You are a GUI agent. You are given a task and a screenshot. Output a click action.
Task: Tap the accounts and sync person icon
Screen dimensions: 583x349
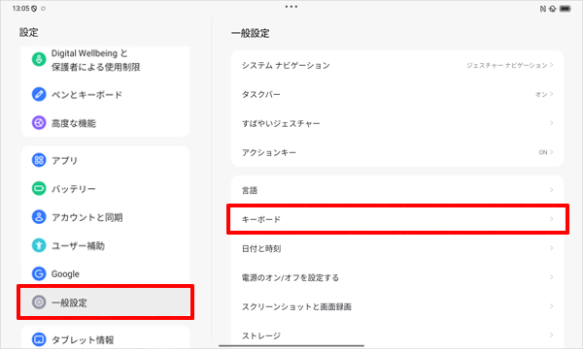tap(39, 217)
